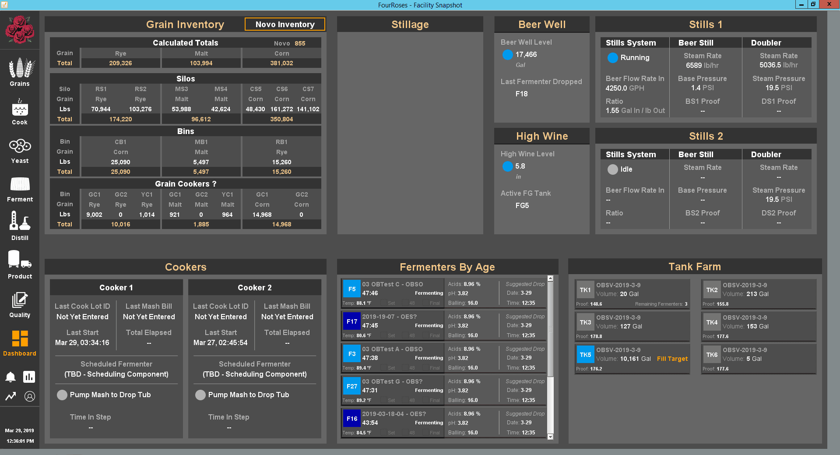The image size is (840, 455).
Task: Toggle Cooker 2 Pump Mash to Drop Tub
Action: (200, 395)
